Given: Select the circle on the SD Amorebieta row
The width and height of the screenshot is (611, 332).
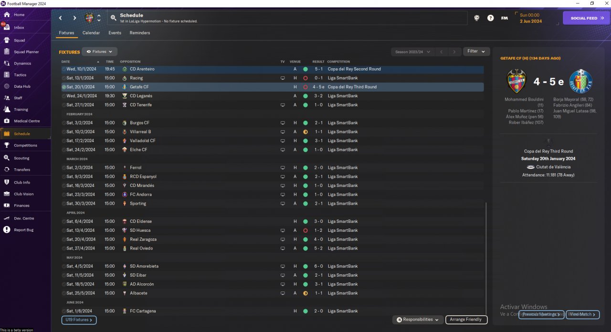Looking at the screenshot, I should point(64,266).
